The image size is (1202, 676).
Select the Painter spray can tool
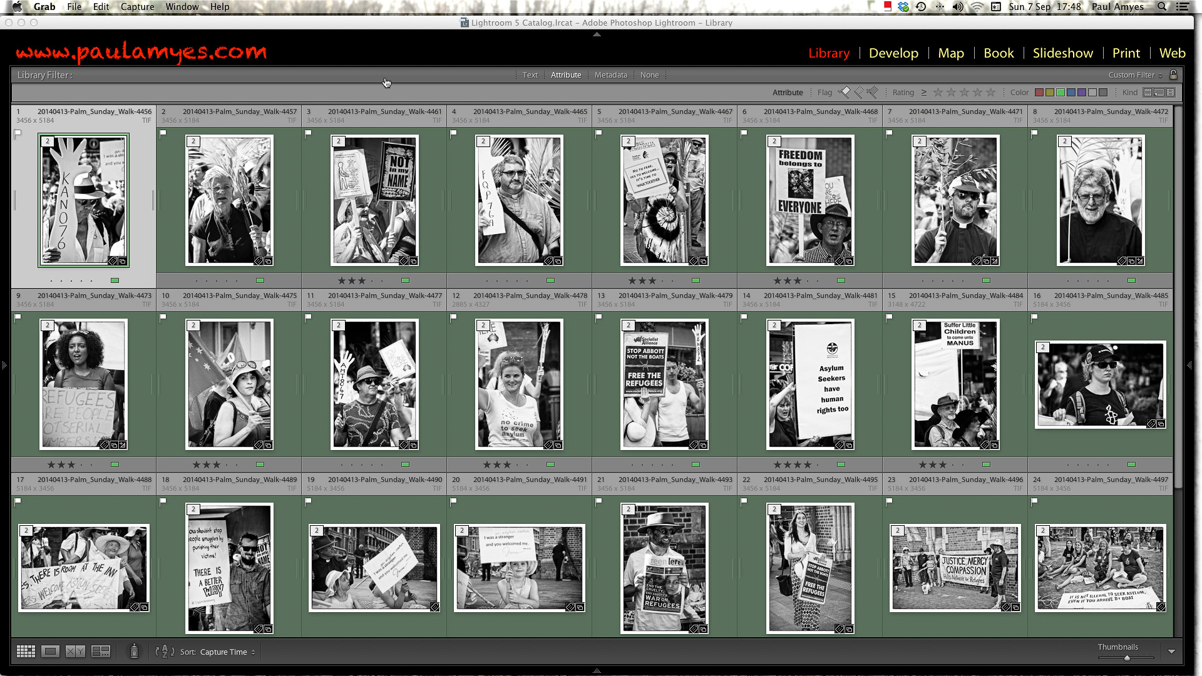coord(134,652)
